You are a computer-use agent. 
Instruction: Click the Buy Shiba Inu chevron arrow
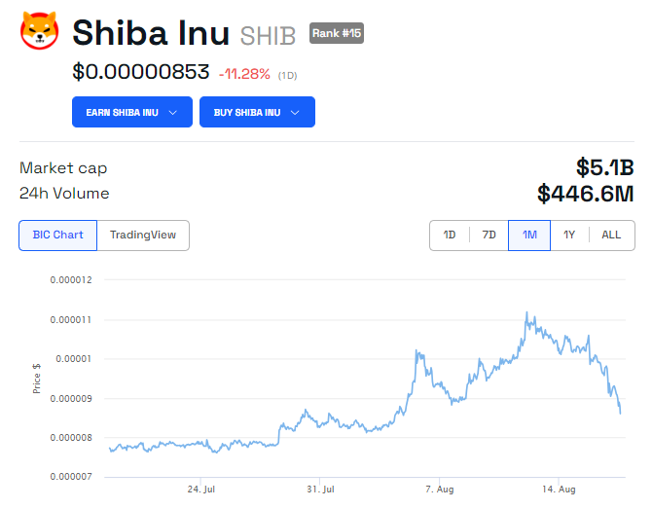tap(296, 112)
